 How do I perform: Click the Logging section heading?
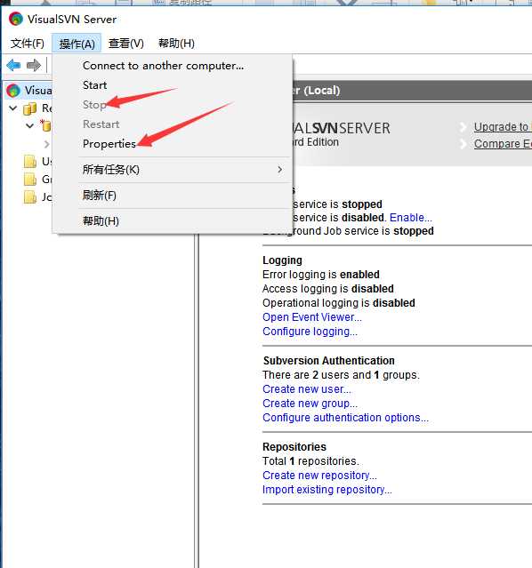pos(282,260)
